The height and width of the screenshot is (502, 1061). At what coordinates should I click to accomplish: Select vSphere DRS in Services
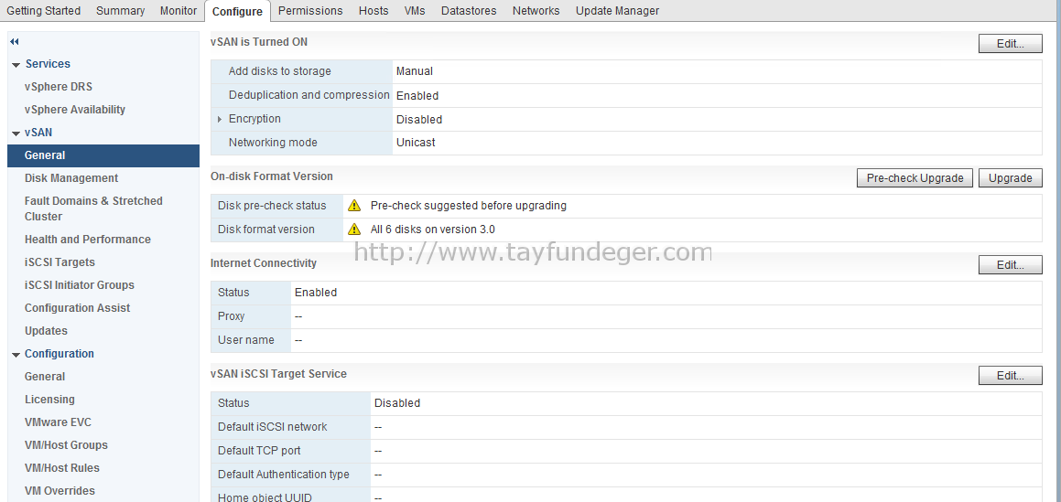pyautogui.click(x=59, y=87)
